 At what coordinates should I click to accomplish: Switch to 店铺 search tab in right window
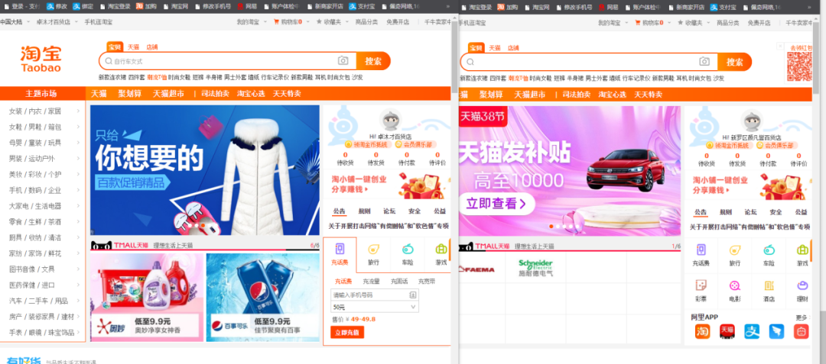click(x=514, y=48)
